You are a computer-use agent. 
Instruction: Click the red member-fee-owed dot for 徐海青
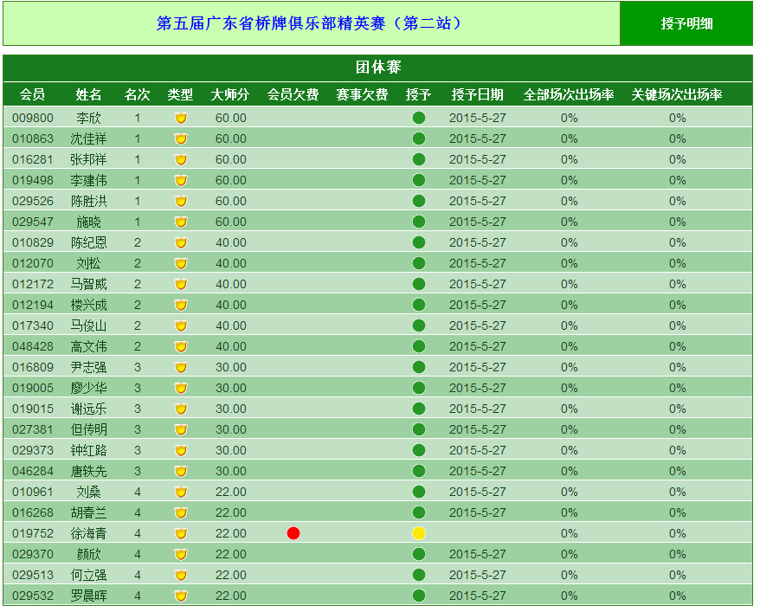293,533
